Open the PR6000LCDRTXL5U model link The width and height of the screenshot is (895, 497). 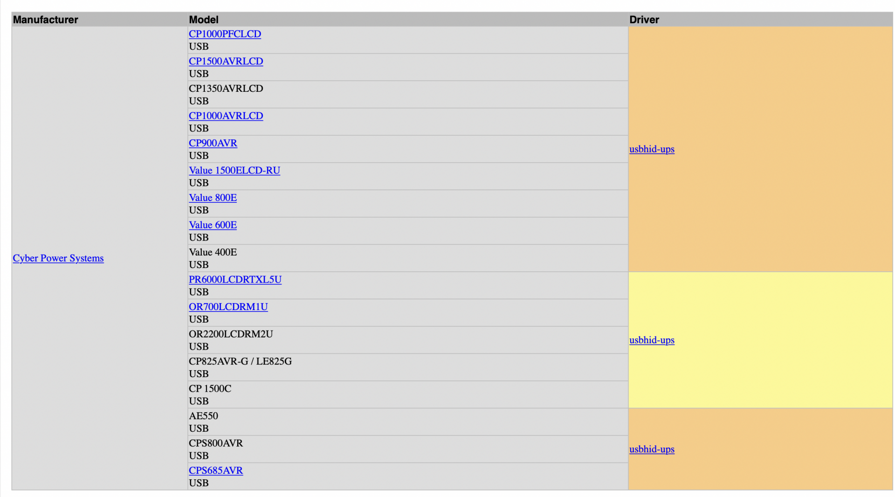click(x=235, y=279)
